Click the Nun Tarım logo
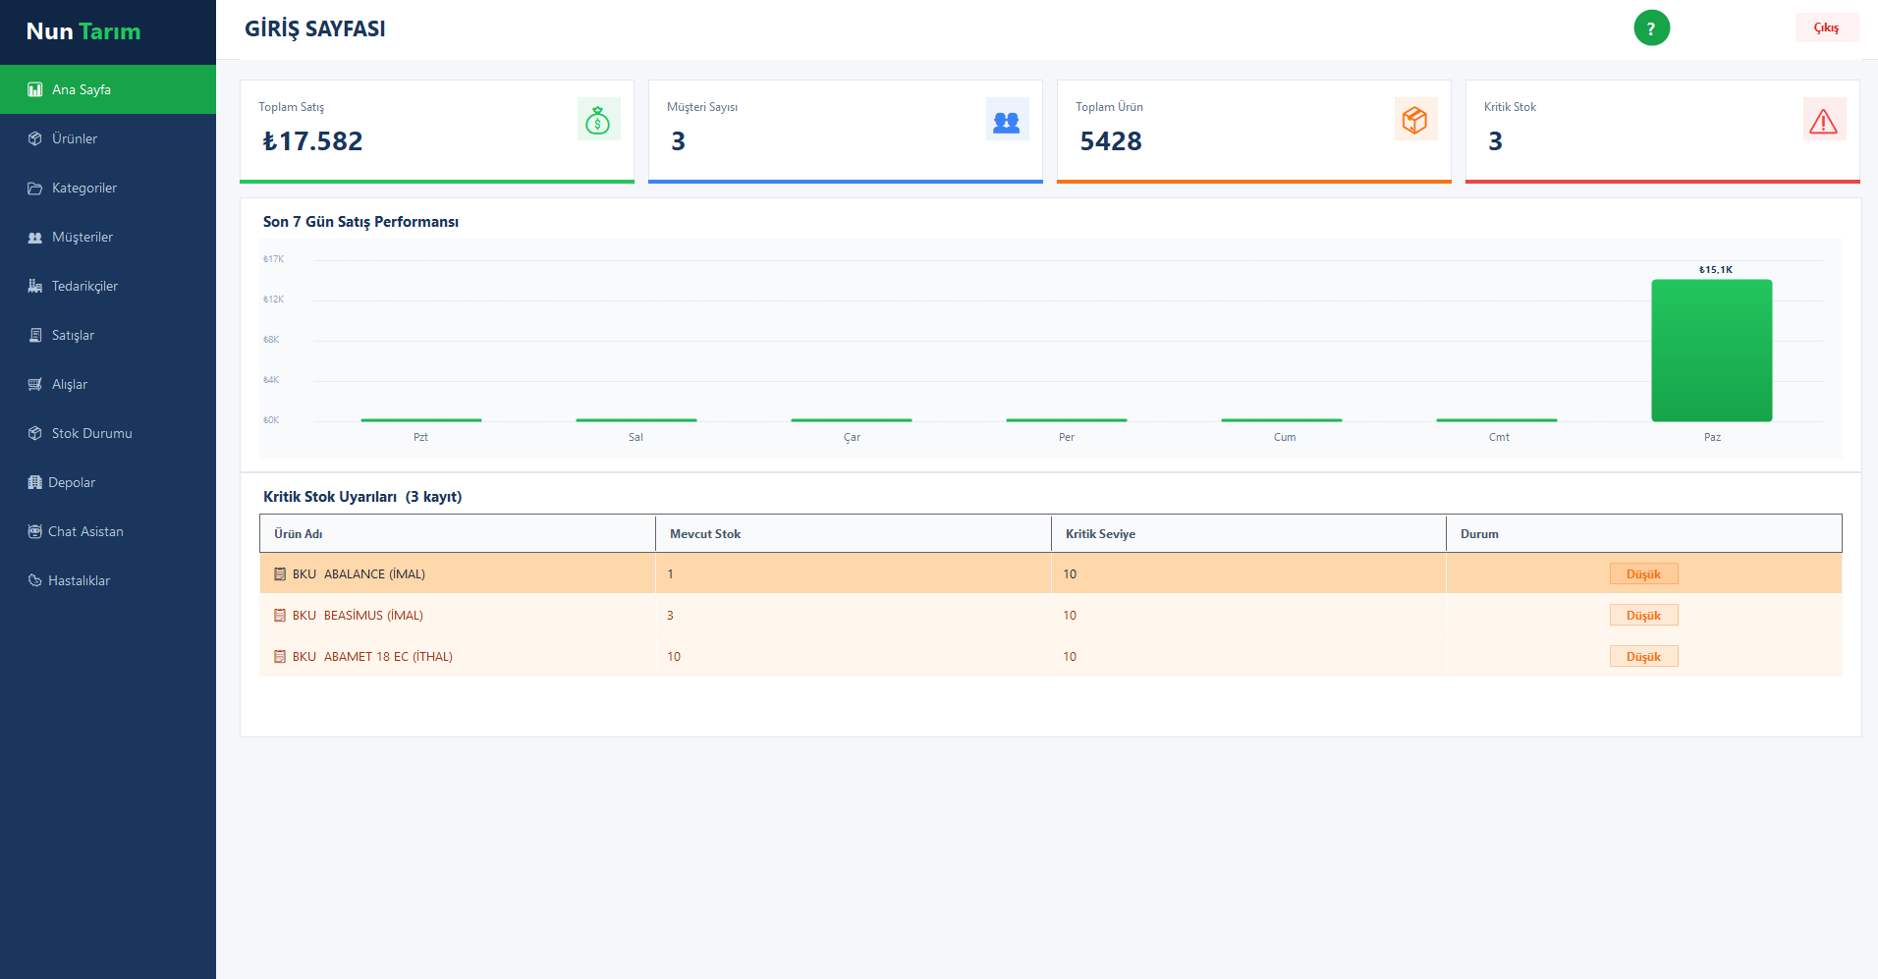The width and height of the screenshot is (1878, 979). tap(83, 31)
